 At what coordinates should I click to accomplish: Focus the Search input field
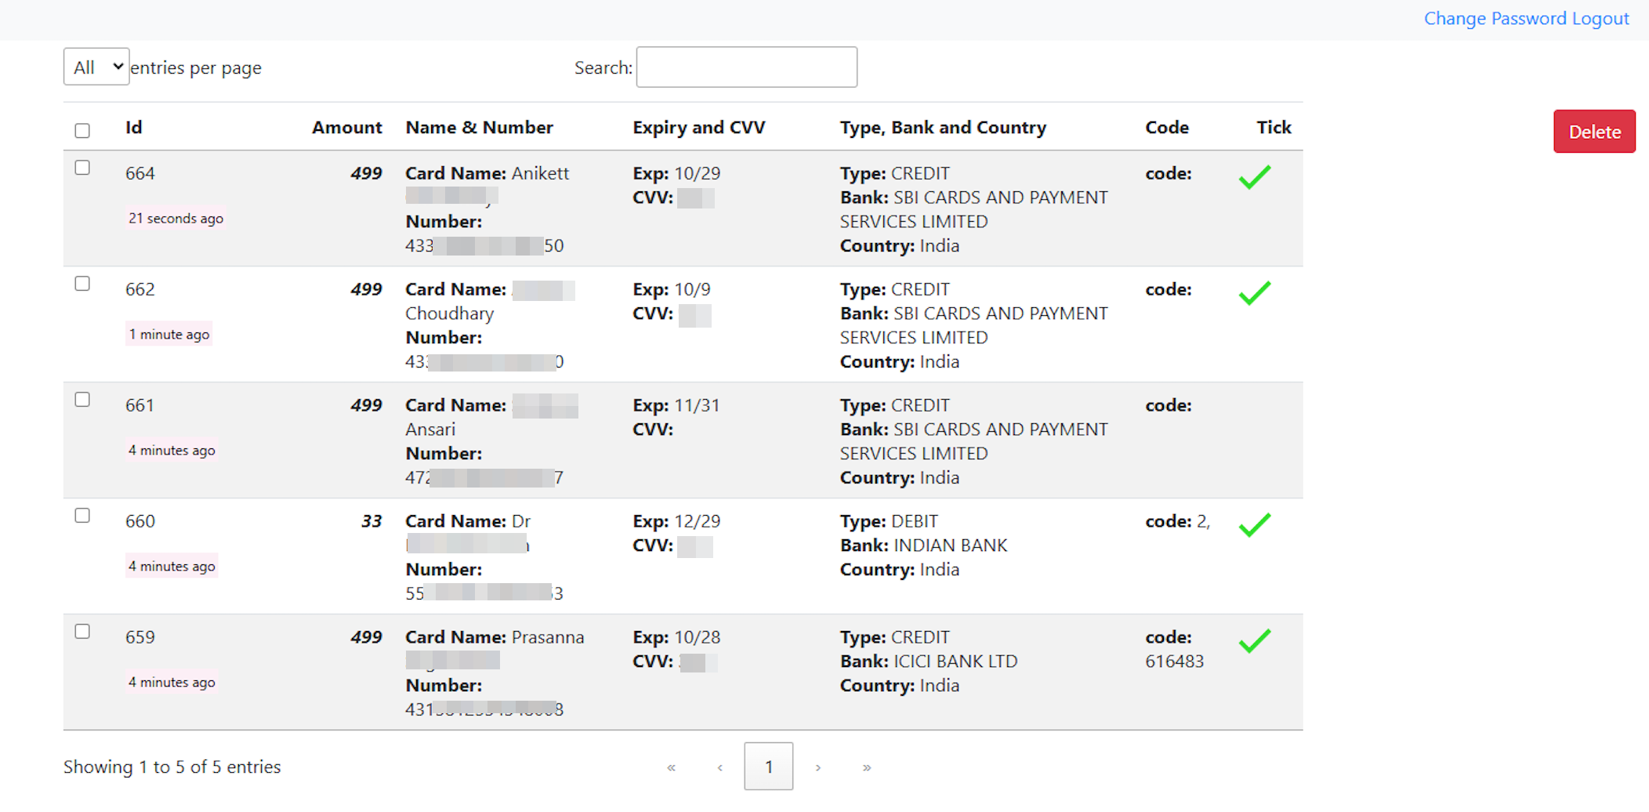pos(747,67)
